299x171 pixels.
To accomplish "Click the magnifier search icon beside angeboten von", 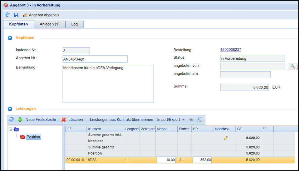I will click(x=293, y=67).
